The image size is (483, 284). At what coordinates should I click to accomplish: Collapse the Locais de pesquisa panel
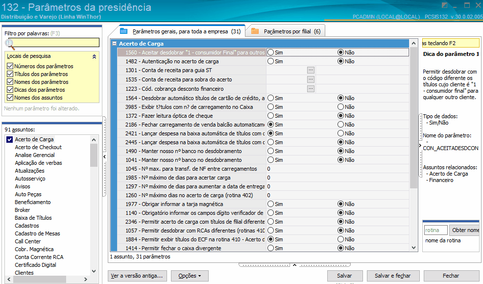point(94,56)
